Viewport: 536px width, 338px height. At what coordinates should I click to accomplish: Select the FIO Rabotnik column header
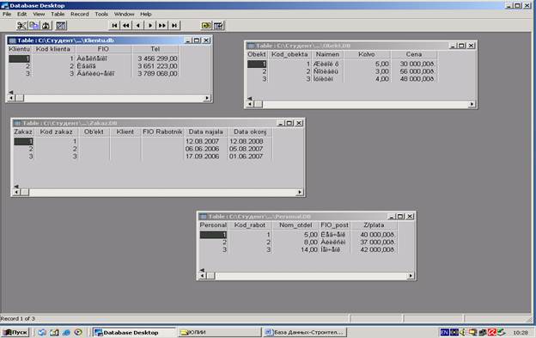click(162, 132)
